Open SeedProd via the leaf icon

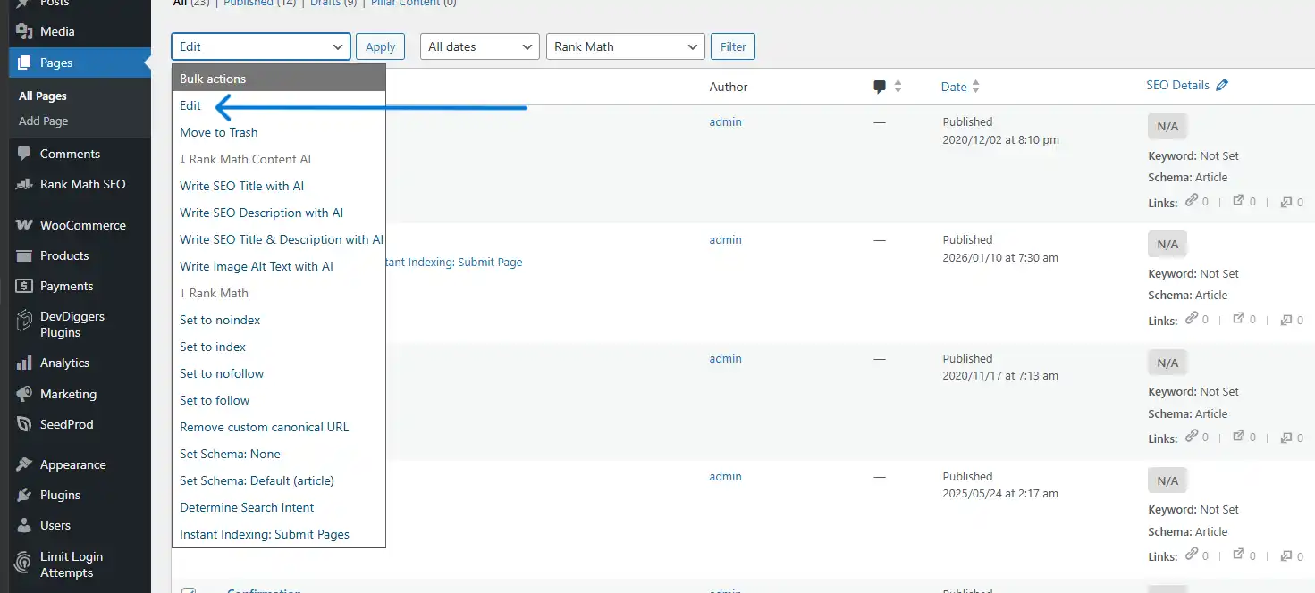(x=24, y=424)
